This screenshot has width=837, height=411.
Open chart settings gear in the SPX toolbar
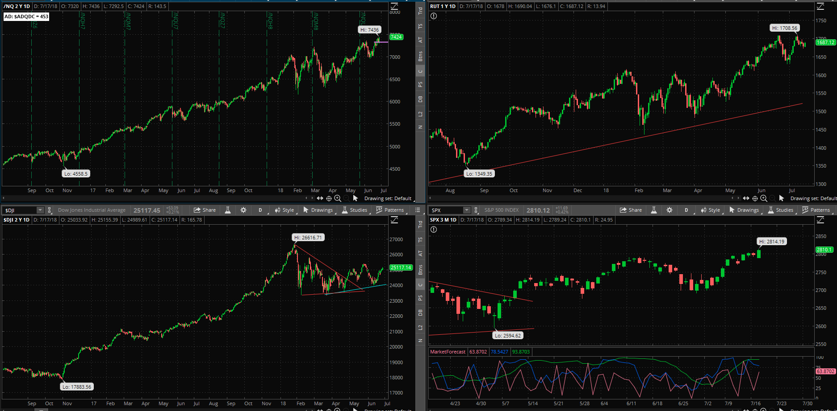670,210
